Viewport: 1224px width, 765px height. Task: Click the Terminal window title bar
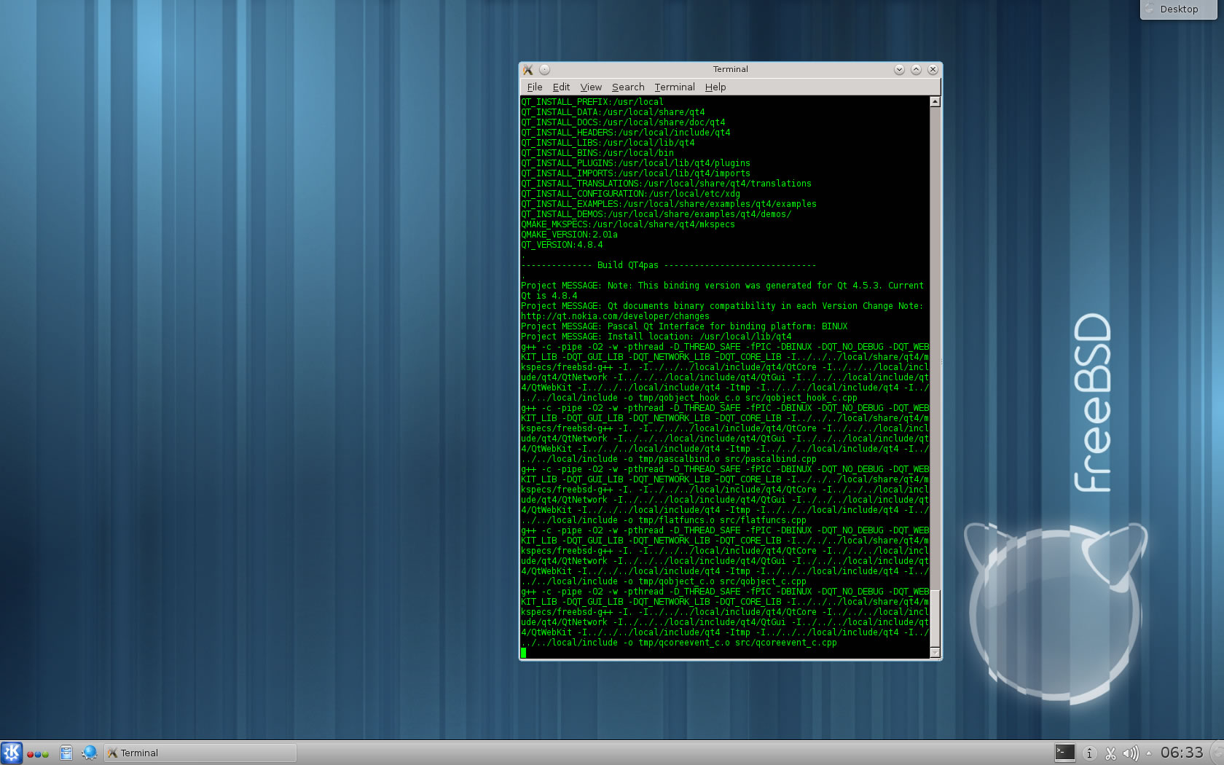(730, 69)
